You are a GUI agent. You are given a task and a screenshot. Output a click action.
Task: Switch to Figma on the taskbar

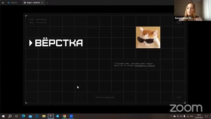click(51, 116)
